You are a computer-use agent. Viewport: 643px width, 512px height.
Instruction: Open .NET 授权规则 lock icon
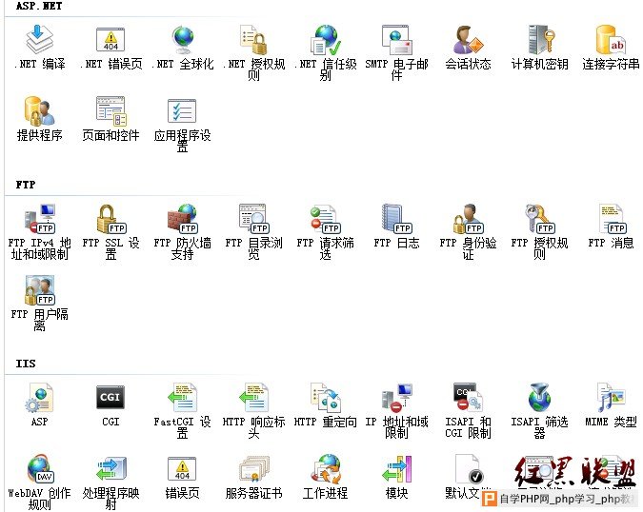(x=253, y=39)
